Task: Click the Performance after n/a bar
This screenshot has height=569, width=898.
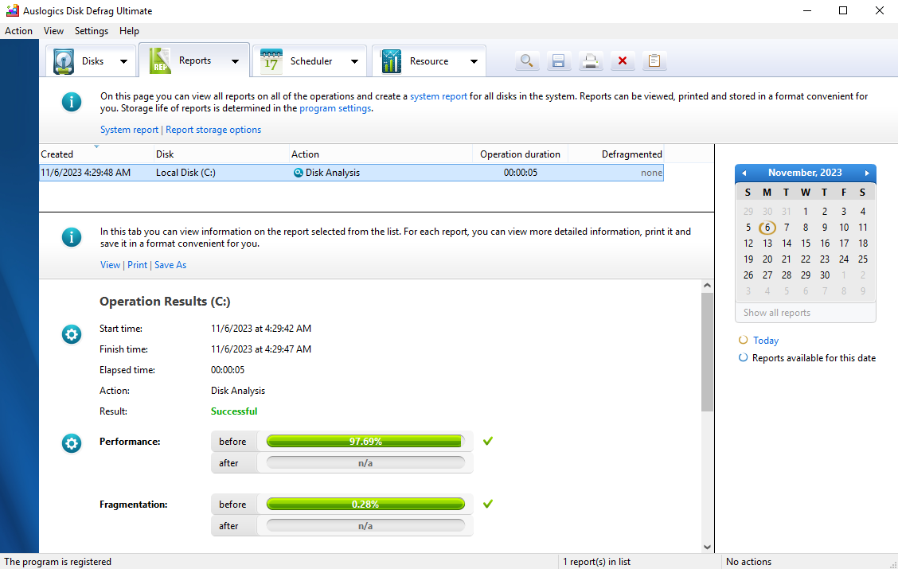Action: pyautogui.click(x=365, y=463)
